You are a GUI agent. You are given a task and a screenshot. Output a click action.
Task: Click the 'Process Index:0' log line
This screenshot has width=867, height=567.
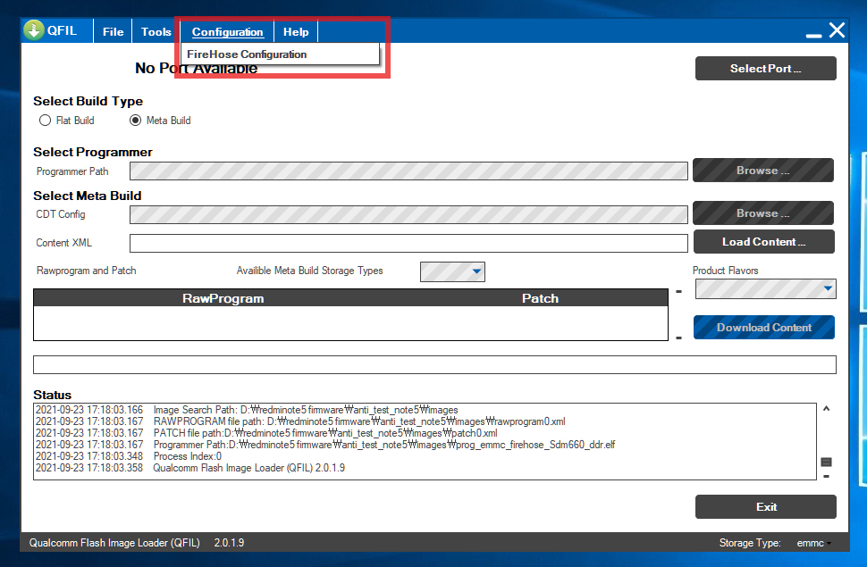pos(129,456)
